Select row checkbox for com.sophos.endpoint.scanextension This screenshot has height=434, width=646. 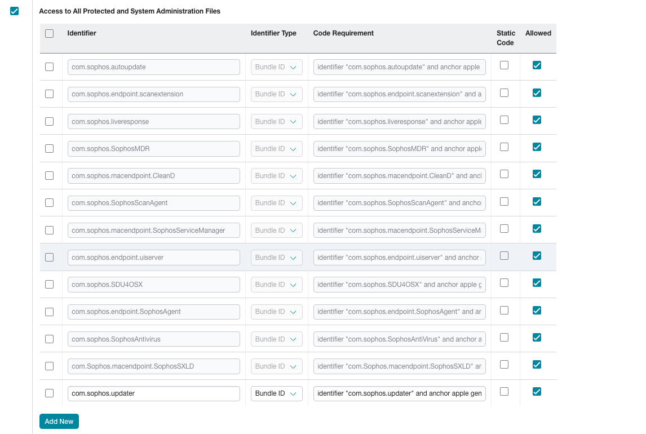click(50, 94)
